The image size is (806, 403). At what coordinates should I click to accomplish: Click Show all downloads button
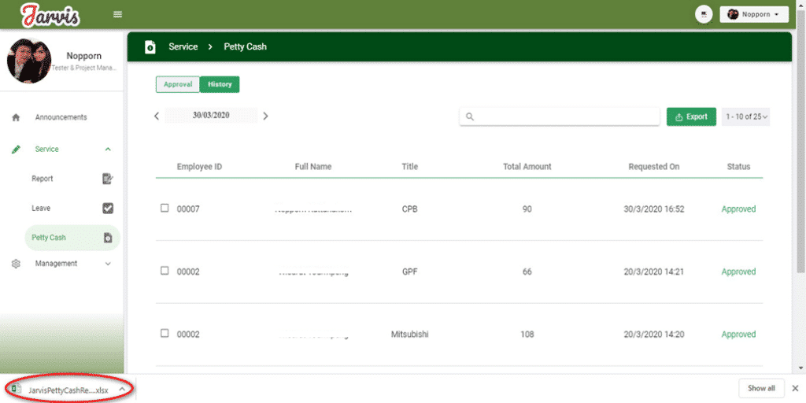pyautogui.click(x=761, y=388)
